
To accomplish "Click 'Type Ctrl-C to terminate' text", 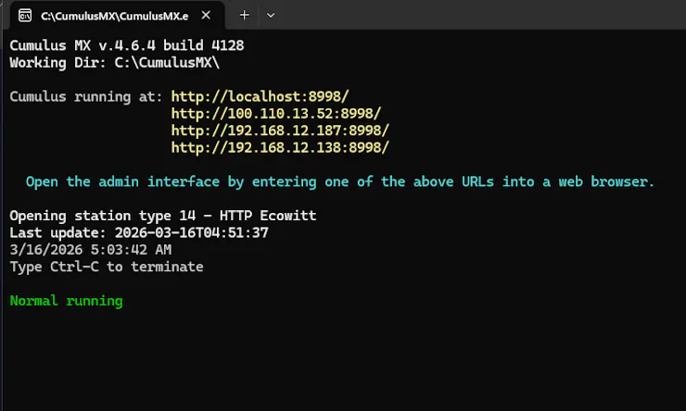I will pyautogui.click(x=107, y=267).
